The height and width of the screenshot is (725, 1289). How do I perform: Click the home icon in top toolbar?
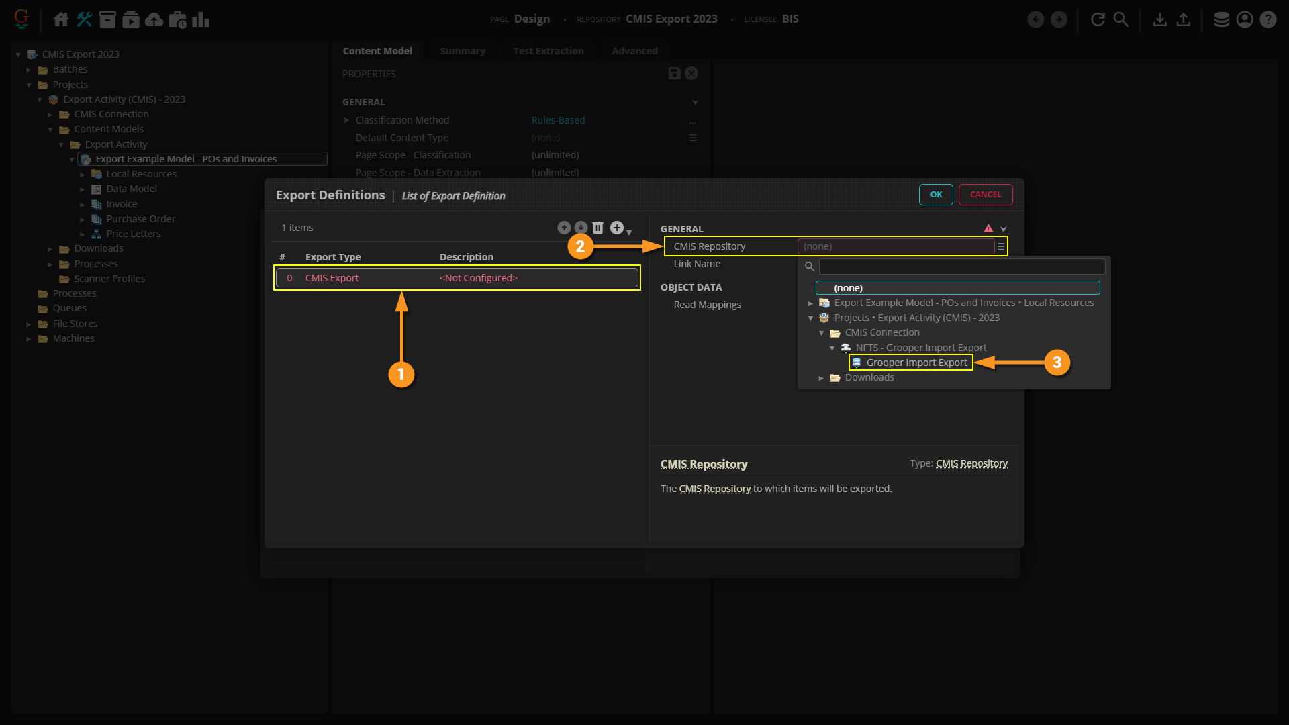point(60,19)
